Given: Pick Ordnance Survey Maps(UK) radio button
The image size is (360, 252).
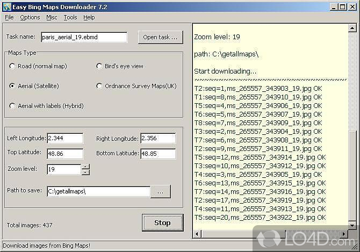Looking at the screenshot, I should coord(99,86).
